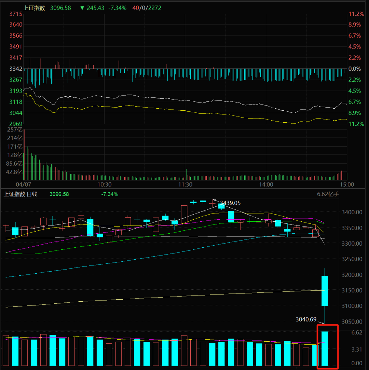Click the 257亿 volume axis label

pos(15,129)
